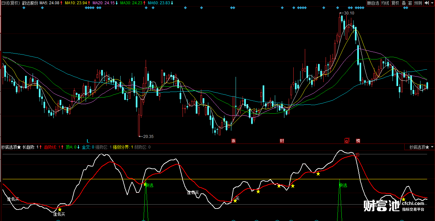Click the 窗 window layout item

[x=410, y=3]
